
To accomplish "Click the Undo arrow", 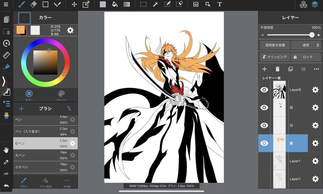I will point(6,186).
